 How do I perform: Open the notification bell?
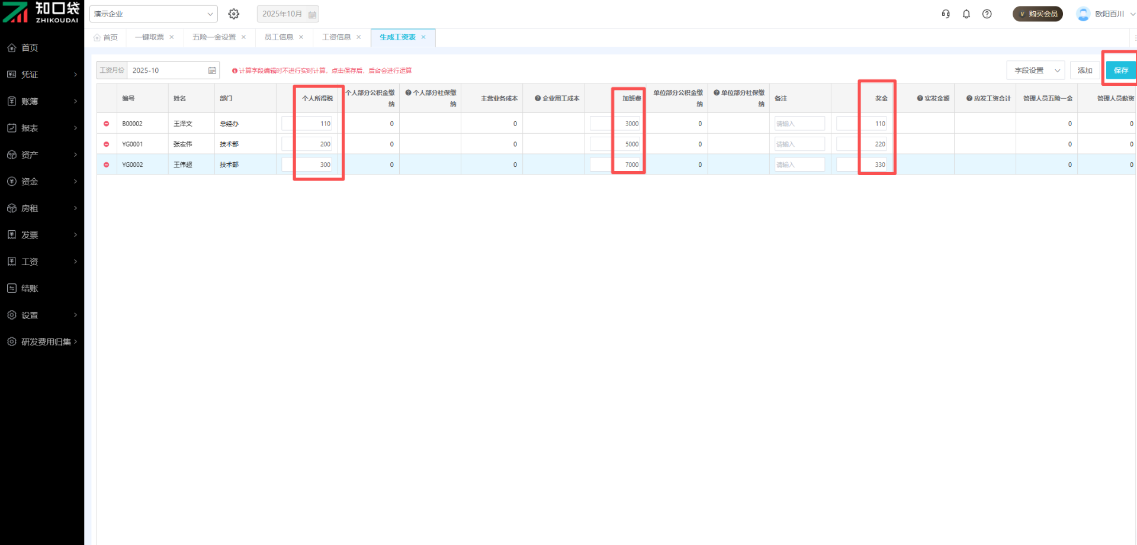pos(966,14)
